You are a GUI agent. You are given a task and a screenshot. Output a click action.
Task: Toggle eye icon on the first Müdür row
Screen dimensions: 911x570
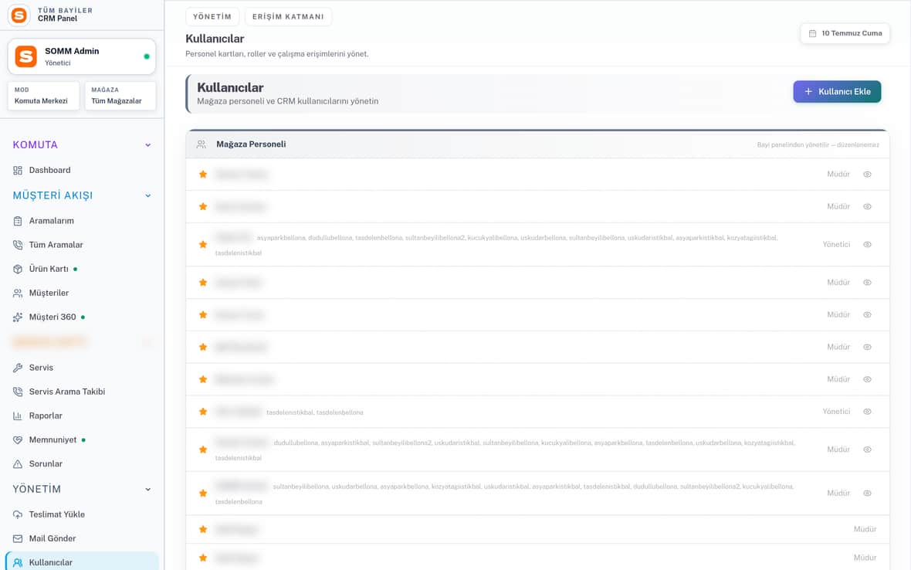867,175
